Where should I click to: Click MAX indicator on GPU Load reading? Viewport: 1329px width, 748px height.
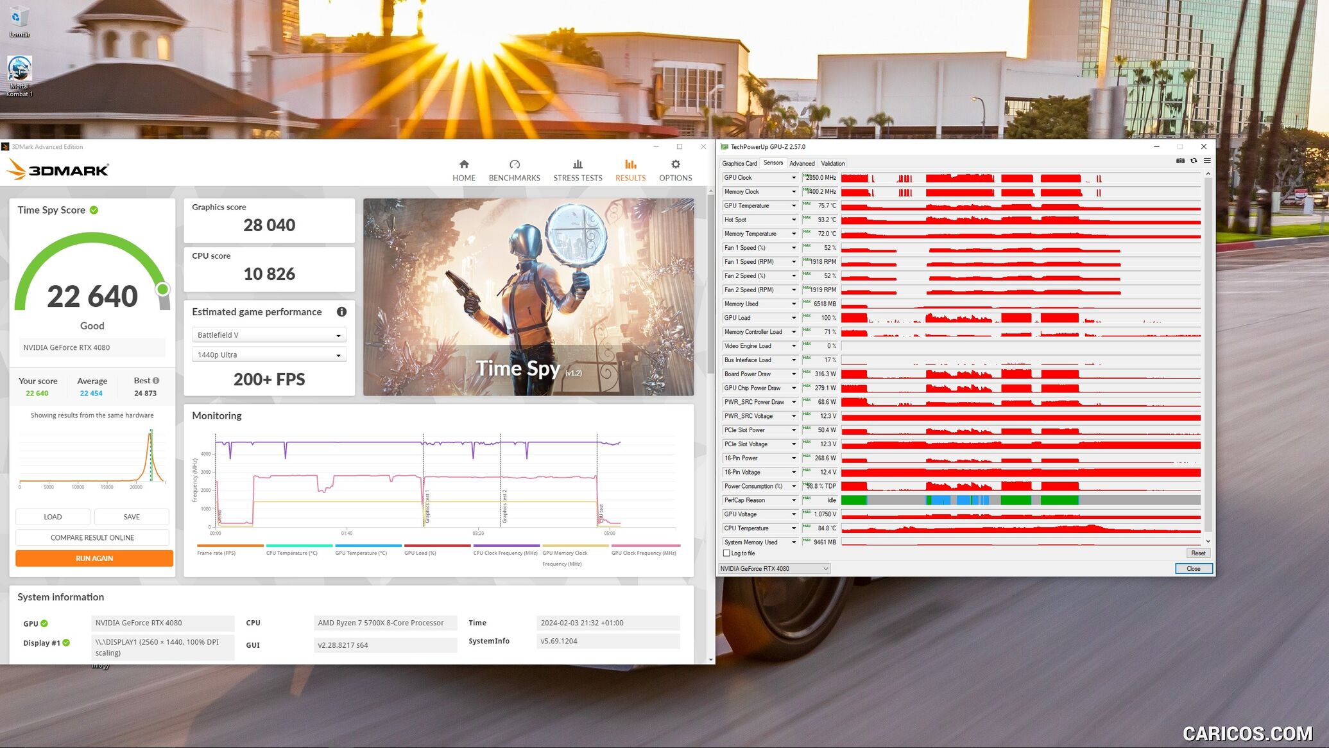(x=807, y=316)
